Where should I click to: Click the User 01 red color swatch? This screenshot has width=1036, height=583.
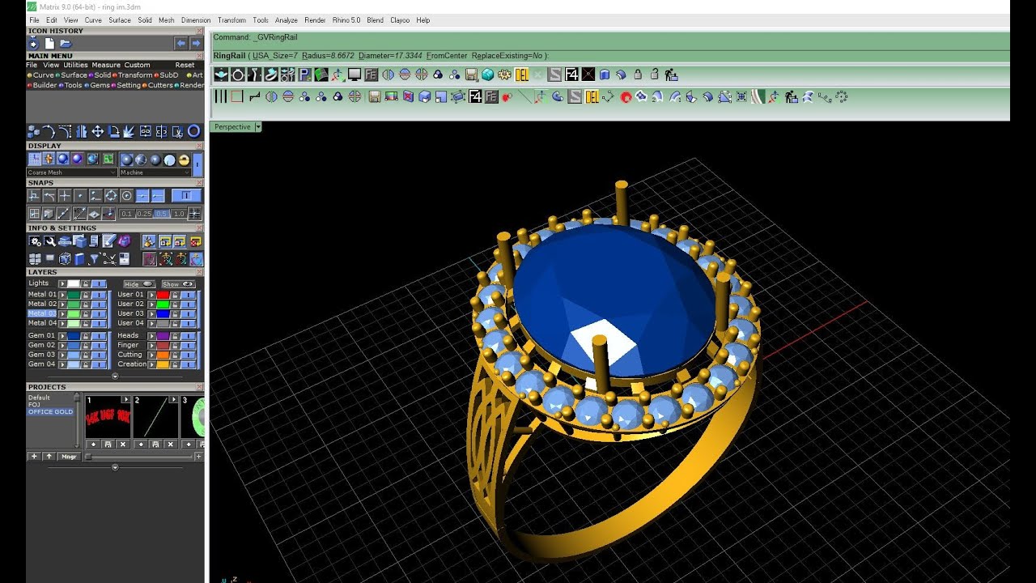(163, 295)
